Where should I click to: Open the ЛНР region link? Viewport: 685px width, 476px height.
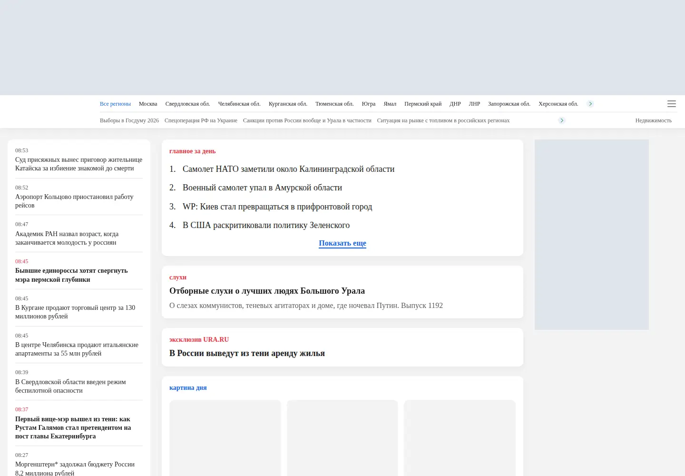[474, 104]
